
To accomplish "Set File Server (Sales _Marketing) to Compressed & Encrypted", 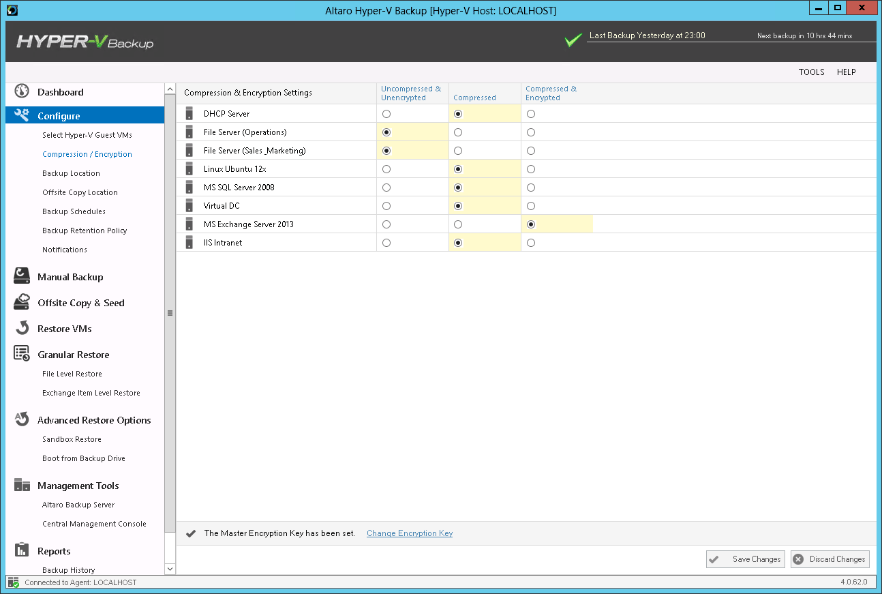I will click(x=531, y=151).
